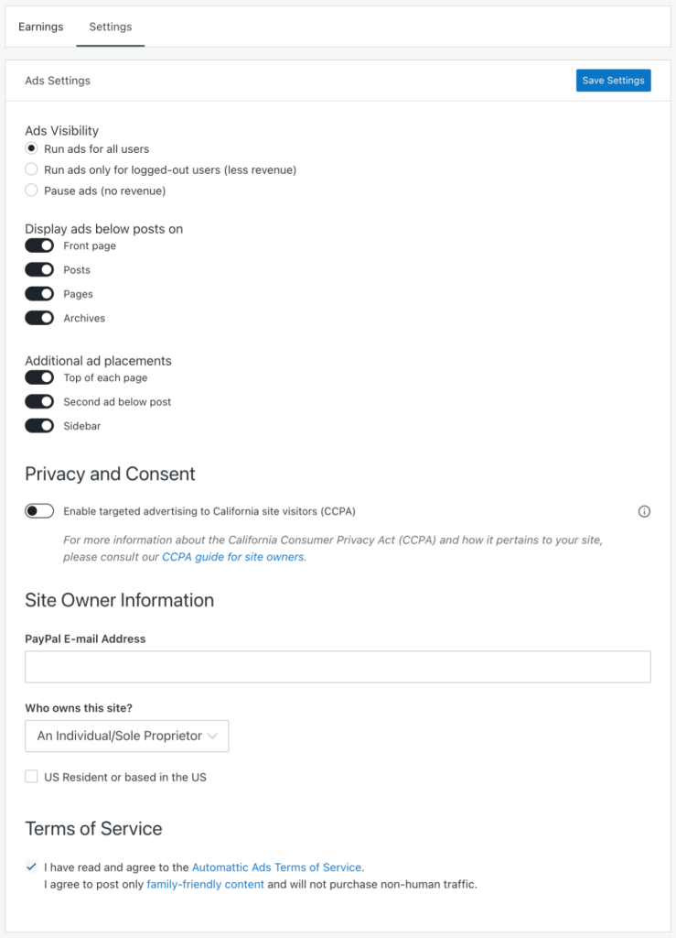Disable ads below Posts
This screenshot has width=676, height=938.
[x=39, y=270]
